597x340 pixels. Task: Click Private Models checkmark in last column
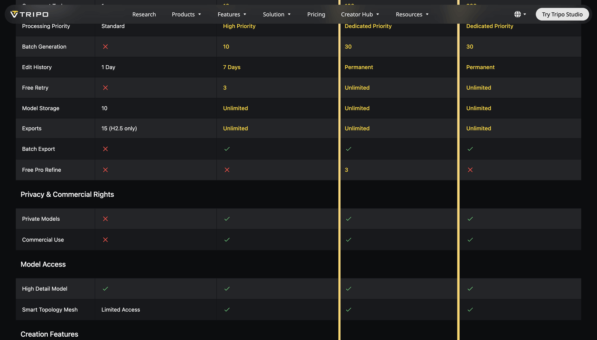click(470, 219)
